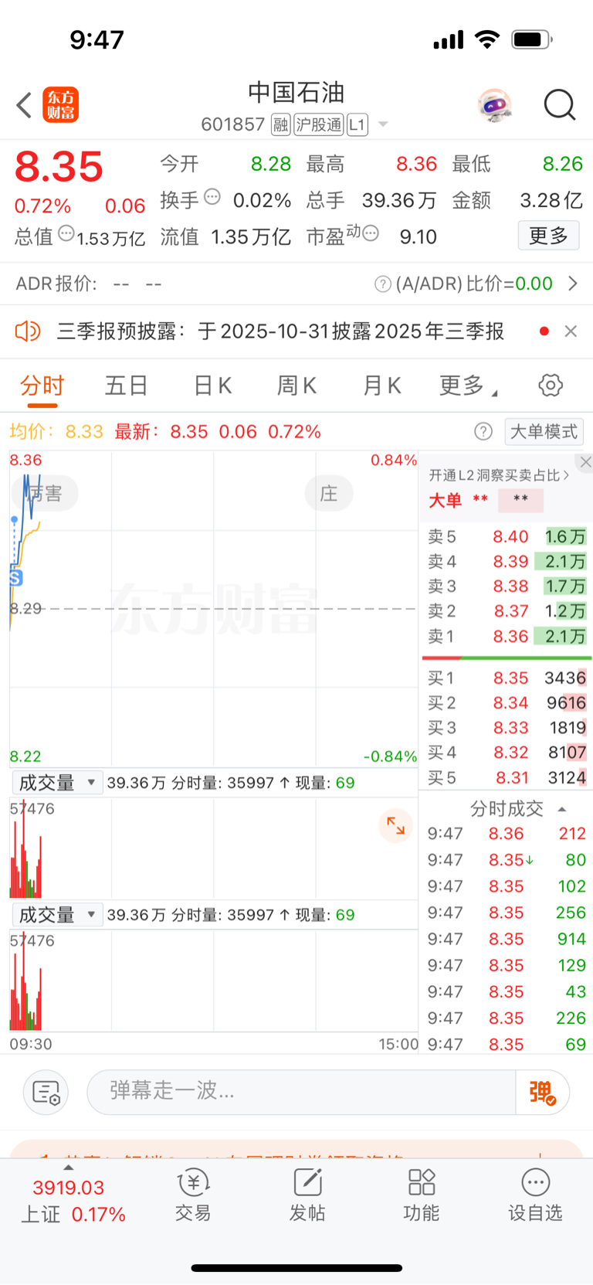Select the 9:47 8.35 914 trade row

pos(507,939)
